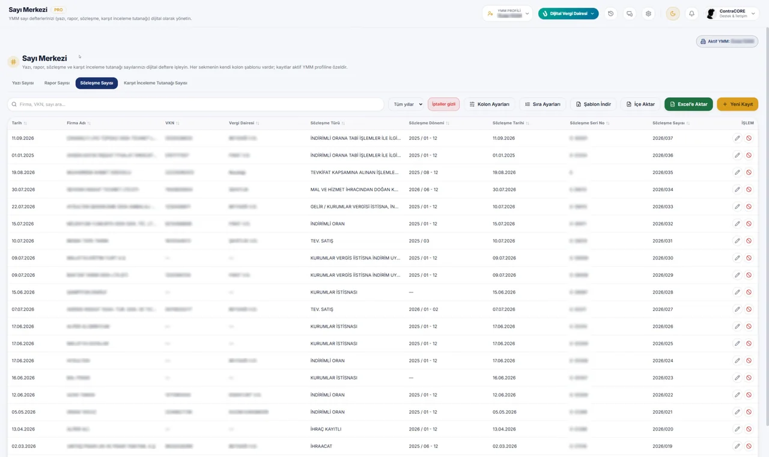The image size is (769, 457).
Task: Edit the record numbered 2026/037
Action: pyautogui.click(x=737, y=138)
